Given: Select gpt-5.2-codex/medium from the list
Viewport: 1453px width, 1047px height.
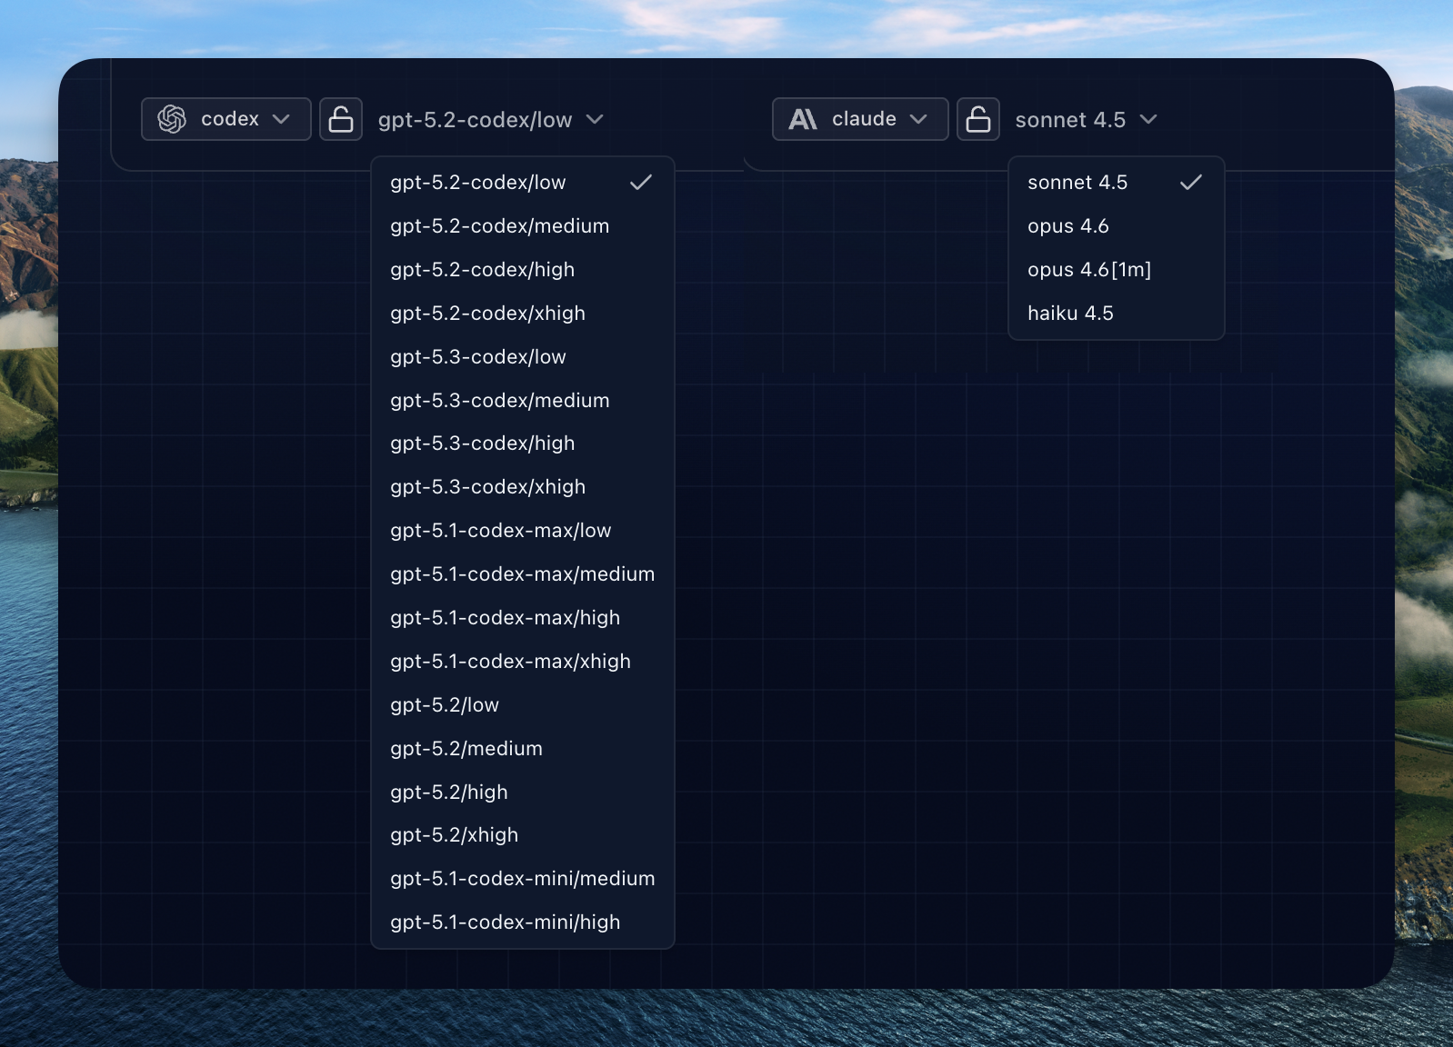Looking at the screenshot, I should tap(500, 226).
